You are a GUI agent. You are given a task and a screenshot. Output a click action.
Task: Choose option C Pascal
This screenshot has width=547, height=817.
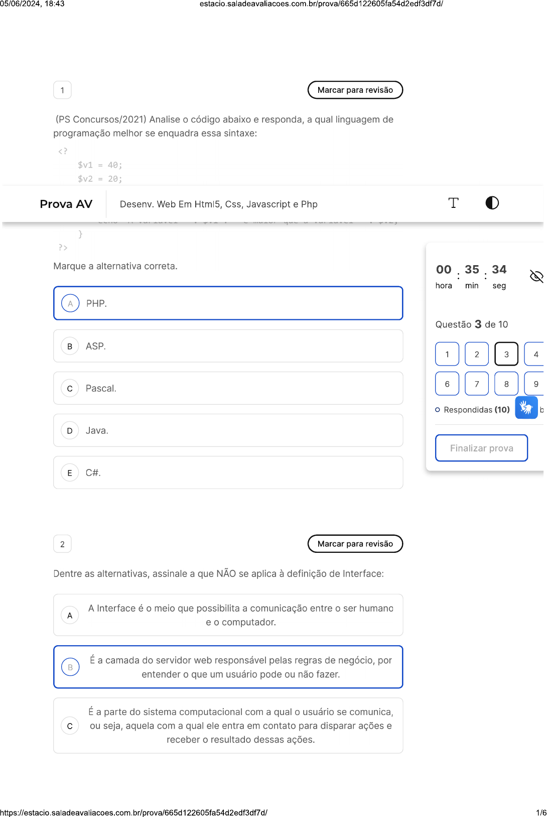[x=228, y=388]
